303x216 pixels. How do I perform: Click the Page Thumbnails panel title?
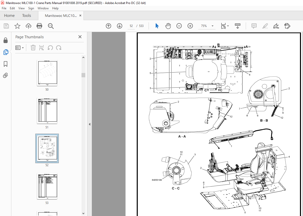point(30,37)
